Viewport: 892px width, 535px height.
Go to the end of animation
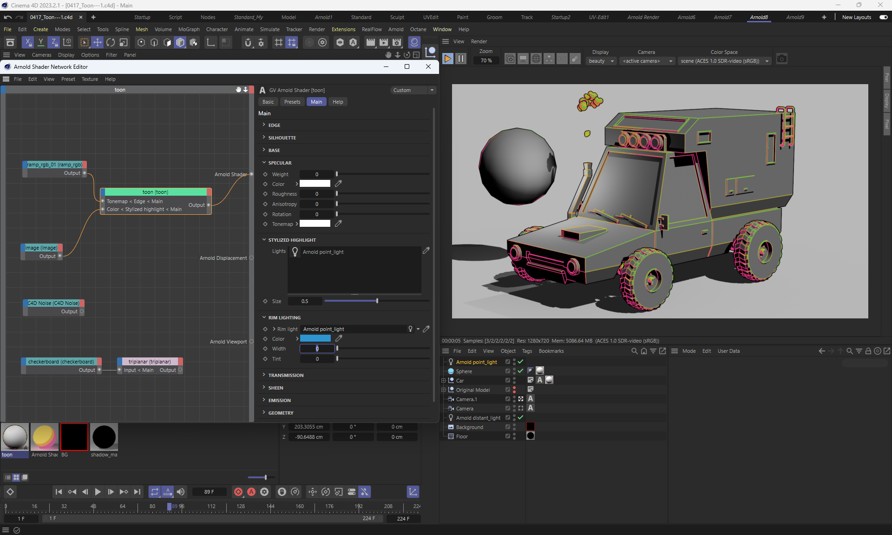click(137, 492)
